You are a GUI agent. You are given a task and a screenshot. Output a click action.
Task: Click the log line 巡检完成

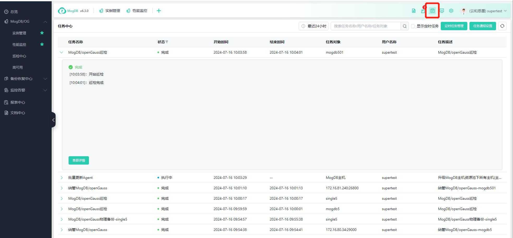pos(96,83)
